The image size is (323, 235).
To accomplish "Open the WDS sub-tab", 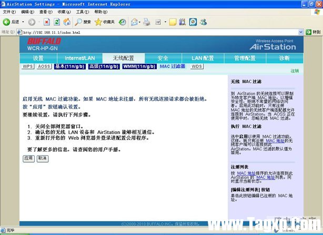I will (x=197, y=66).
